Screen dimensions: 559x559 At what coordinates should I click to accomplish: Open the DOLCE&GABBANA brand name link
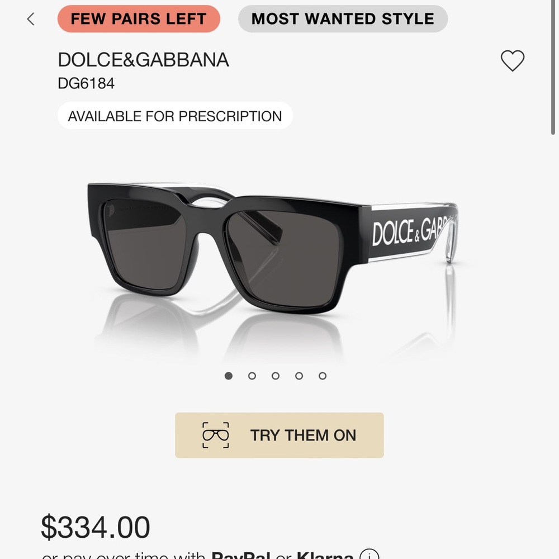[143, 60]
